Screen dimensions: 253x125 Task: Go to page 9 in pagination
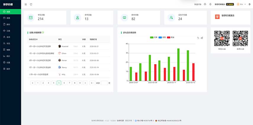click(80, 83)
